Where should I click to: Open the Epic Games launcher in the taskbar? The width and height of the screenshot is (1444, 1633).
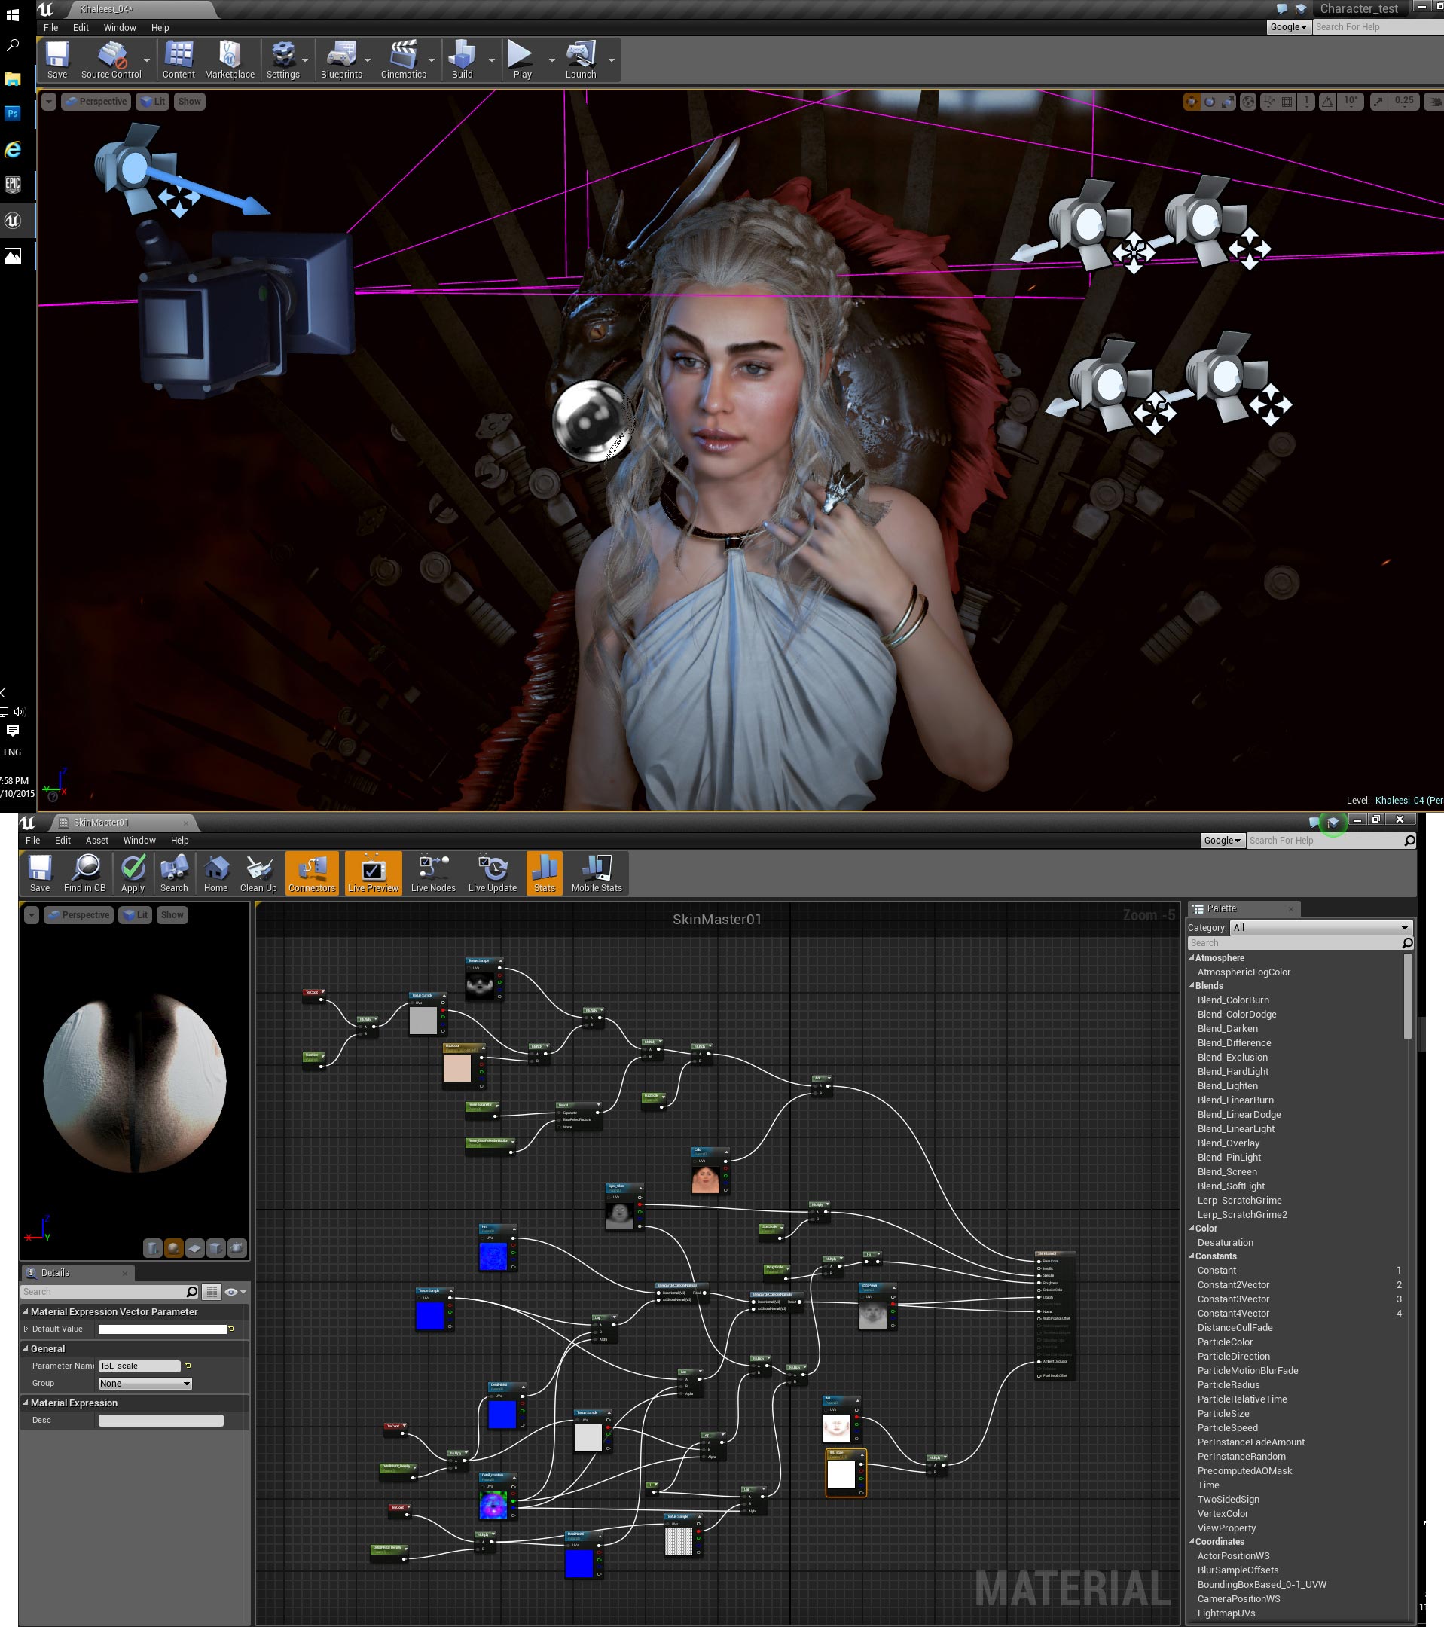tap(13, 185)
